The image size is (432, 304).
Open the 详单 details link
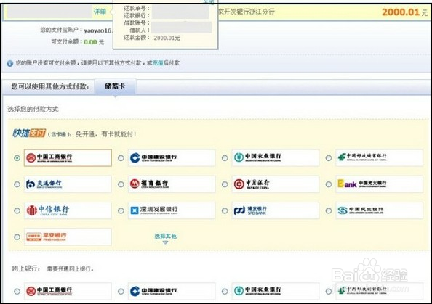(100, 12)
